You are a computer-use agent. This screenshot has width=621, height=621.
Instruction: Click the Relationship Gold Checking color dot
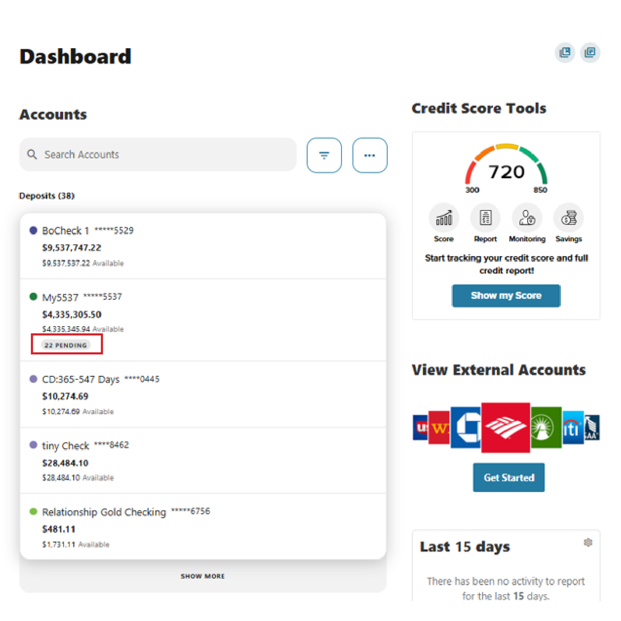coord(34,512)
